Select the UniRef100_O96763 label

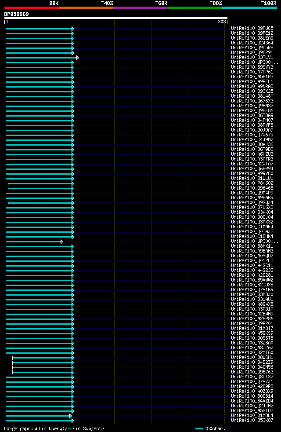pyautogui.click(x=252, y=372)
